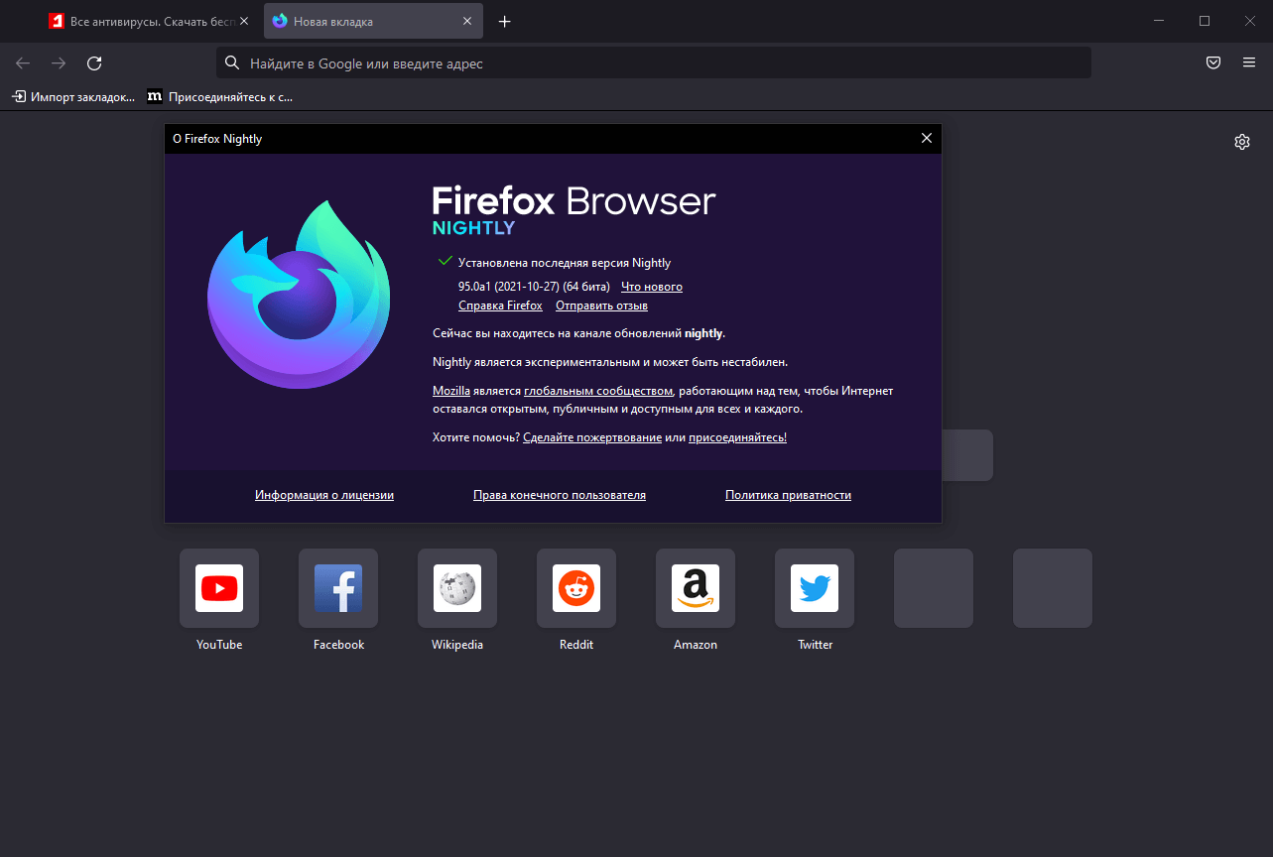1273x857 pixels.
Task: Close the 'Новая вкладка' tab
Action: point(468,21)
